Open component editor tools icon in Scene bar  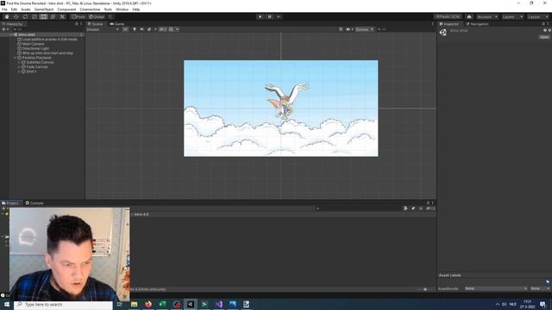point(341,29)
